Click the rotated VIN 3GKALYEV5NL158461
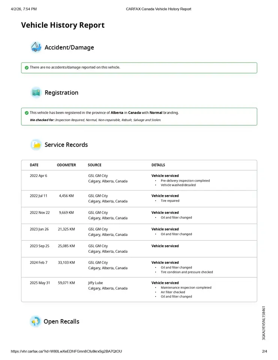This screenshot has width=278, height=360. click(264, 323)
